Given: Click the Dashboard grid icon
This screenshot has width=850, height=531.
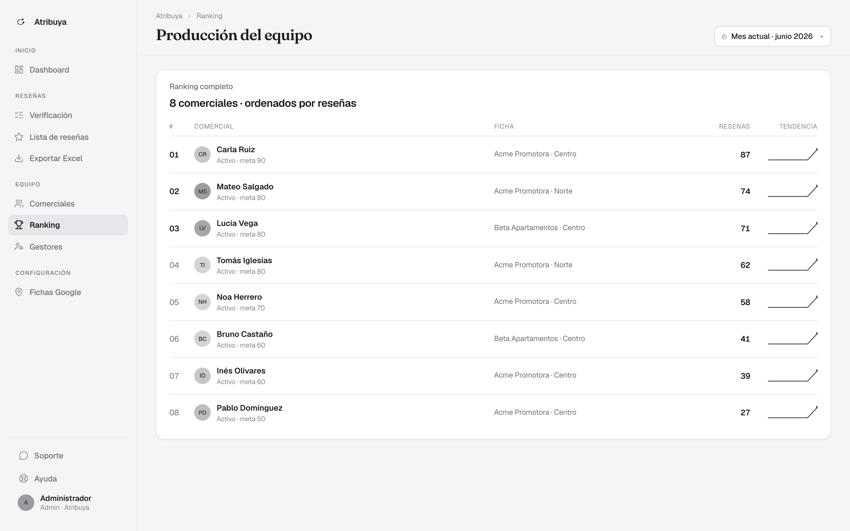Looking at the screenshot, I should [x=19, y=70].
